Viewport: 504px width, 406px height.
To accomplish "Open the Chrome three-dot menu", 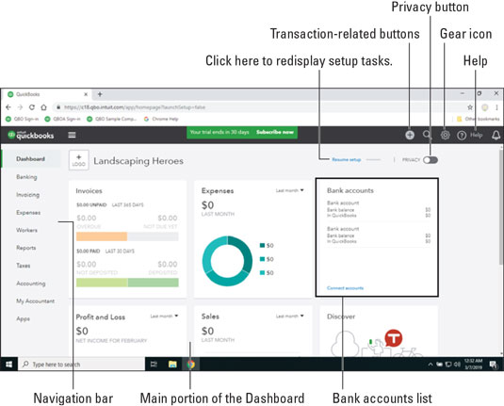I will click(496, 107).
